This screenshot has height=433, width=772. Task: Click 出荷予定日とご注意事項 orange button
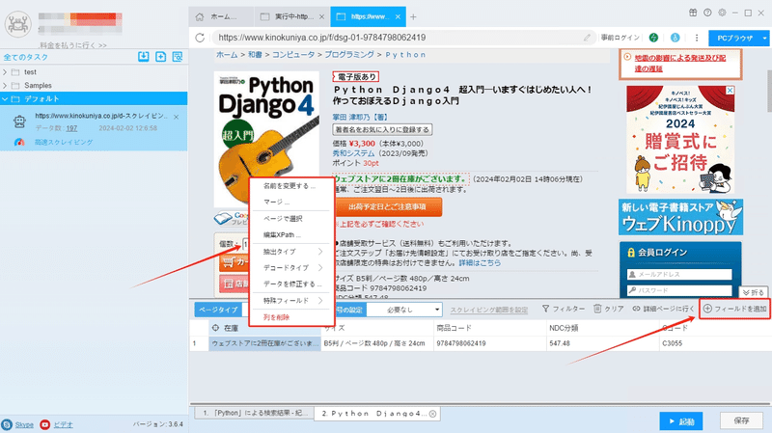click(388, 207)
